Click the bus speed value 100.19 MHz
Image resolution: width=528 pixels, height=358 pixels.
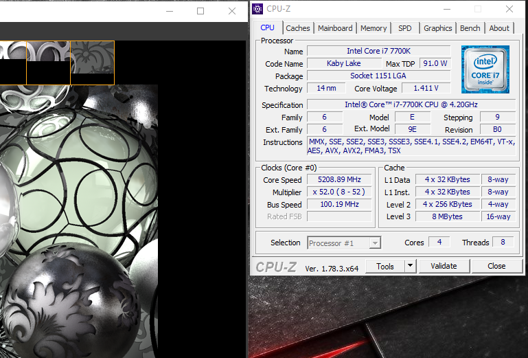[x=339, y=204]
